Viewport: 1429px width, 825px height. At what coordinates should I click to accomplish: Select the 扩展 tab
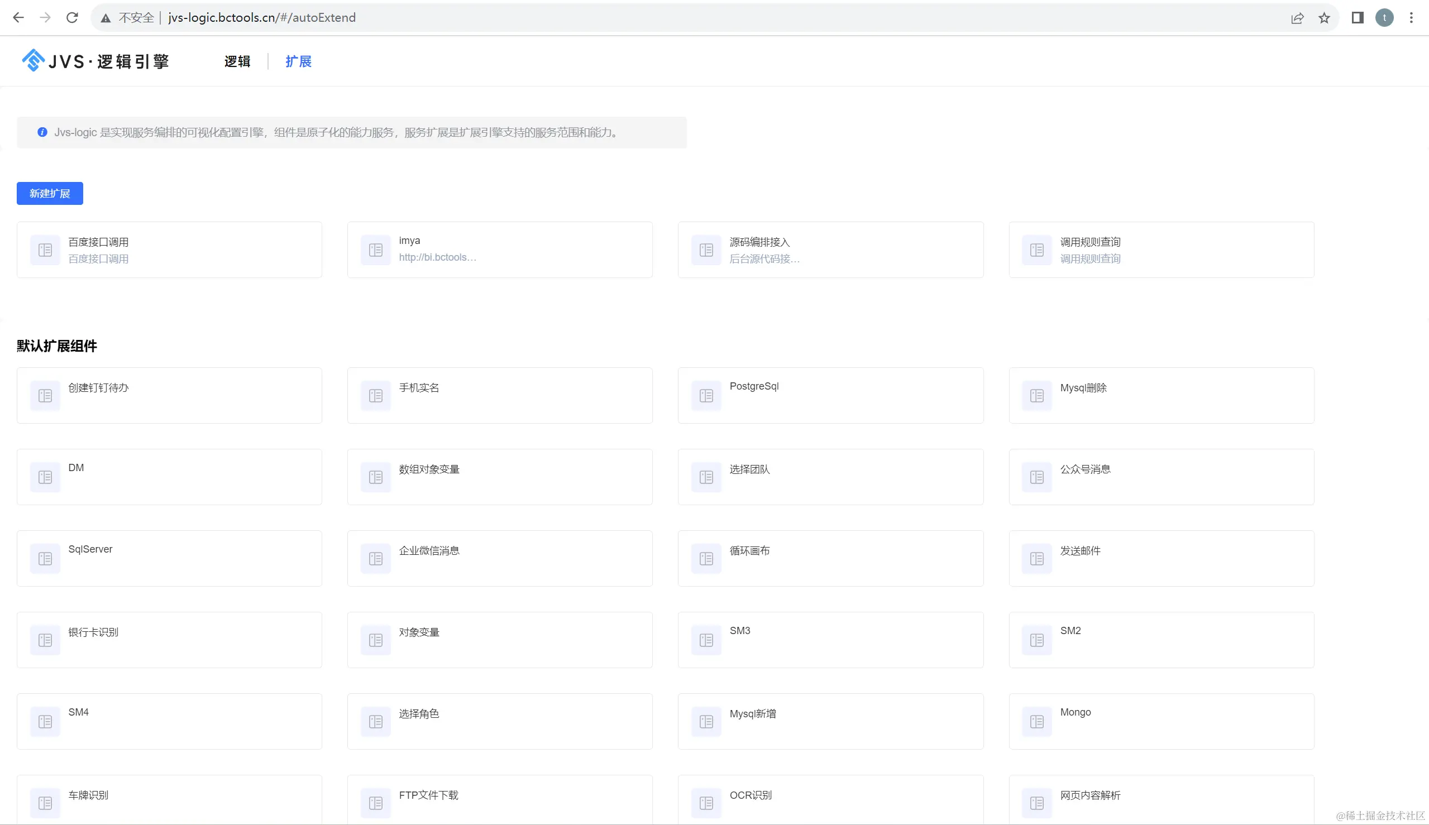click(x=298, y=61)
